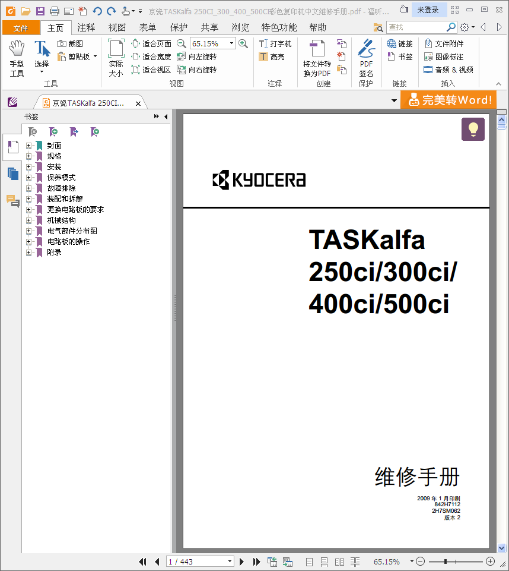Open the 更换电路板的要求 bookmark
This screenshot has height=571, width=509.
[75, 210]
